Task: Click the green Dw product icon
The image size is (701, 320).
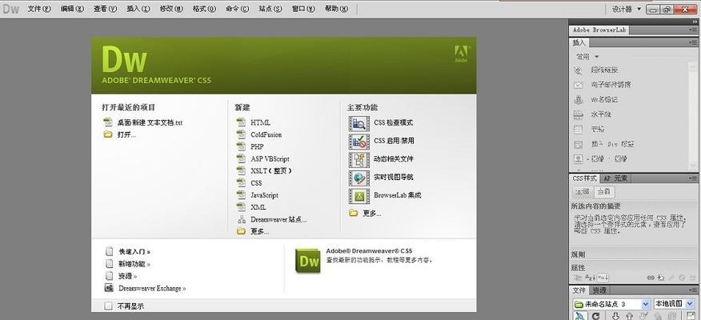Action: pyautogui.click(x=308, y=261)
